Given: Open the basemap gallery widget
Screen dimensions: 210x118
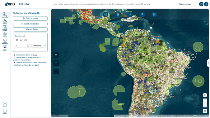Looking at the screenshot, I should pyautogui.click(x=118, y=14).
